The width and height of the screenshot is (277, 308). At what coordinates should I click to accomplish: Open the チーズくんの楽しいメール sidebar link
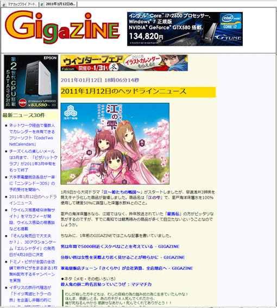point(33,161)
